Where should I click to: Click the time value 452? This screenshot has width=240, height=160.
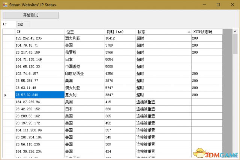(108, 123)
